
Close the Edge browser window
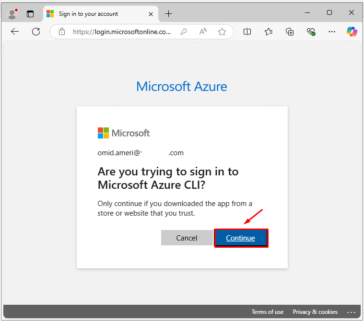pos(352,13)
